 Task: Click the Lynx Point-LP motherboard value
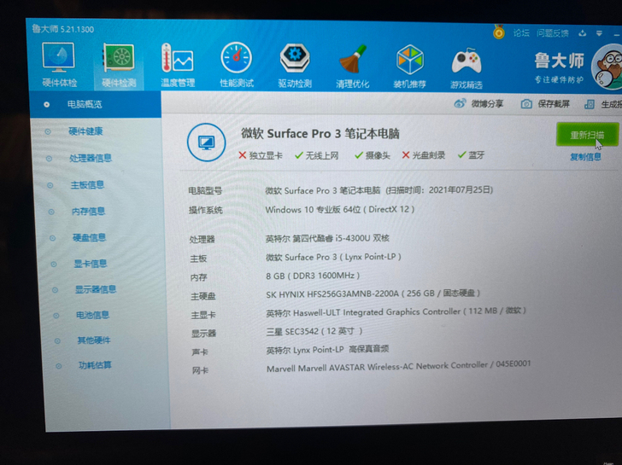333,257
